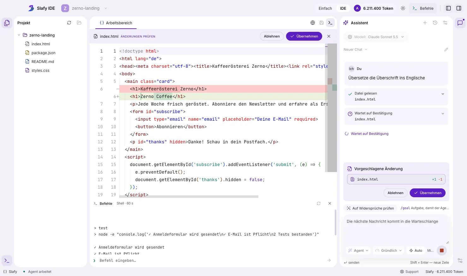Rerun the shell command icon

coord(319,204)
